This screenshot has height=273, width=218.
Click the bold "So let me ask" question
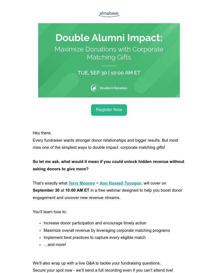(108, 165)
